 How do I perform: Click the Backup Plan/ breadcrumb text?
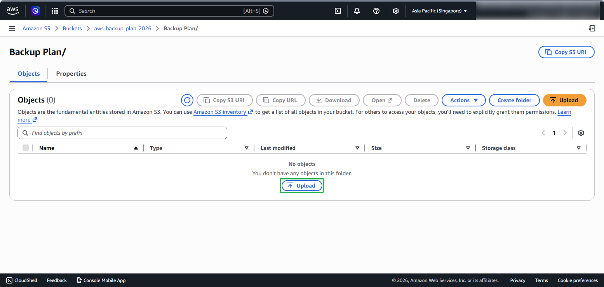[181, 28]
